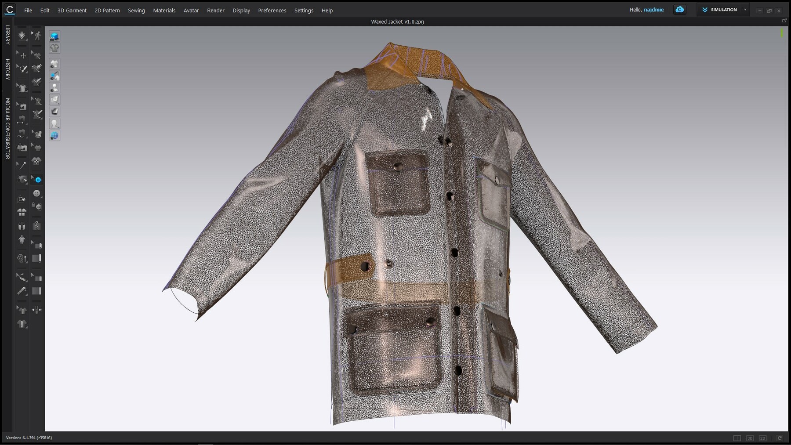Expand the show grid icon options

tap(58, 103)
